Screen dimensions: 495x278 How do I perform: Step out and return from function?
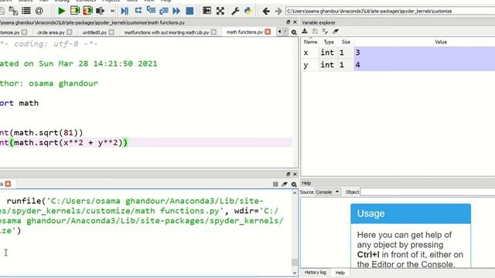[x=164, y=11]
